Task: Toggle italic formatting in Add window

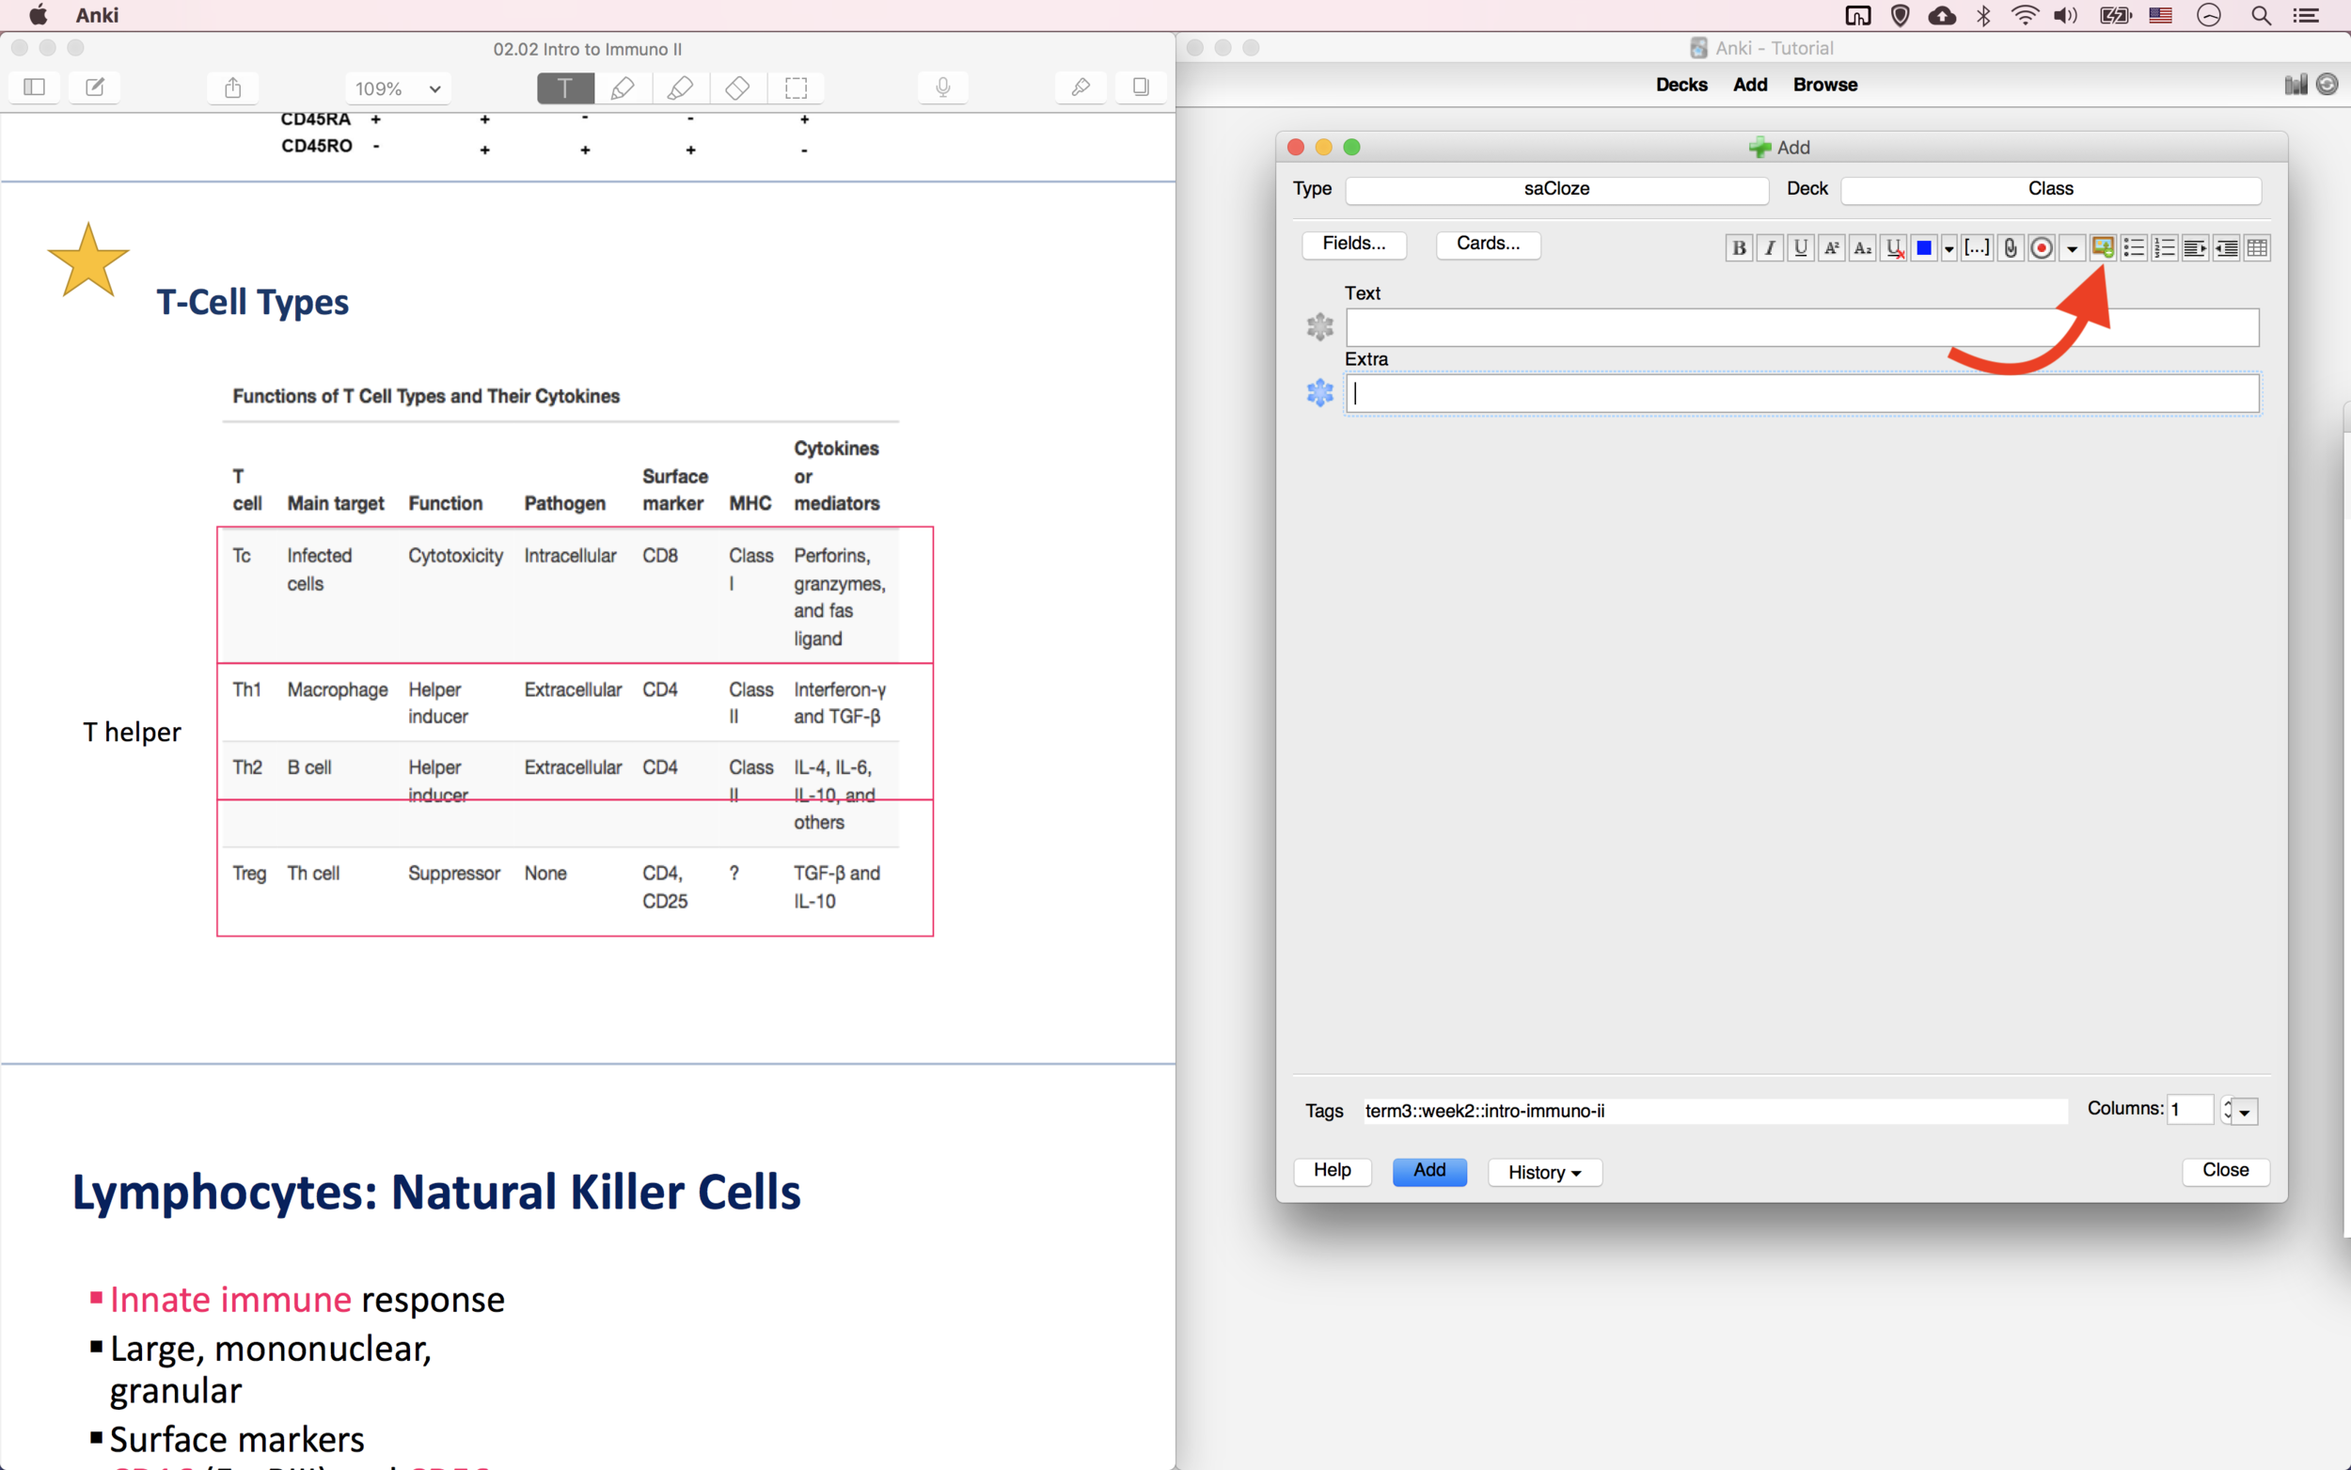Action: pos(1770,248)
